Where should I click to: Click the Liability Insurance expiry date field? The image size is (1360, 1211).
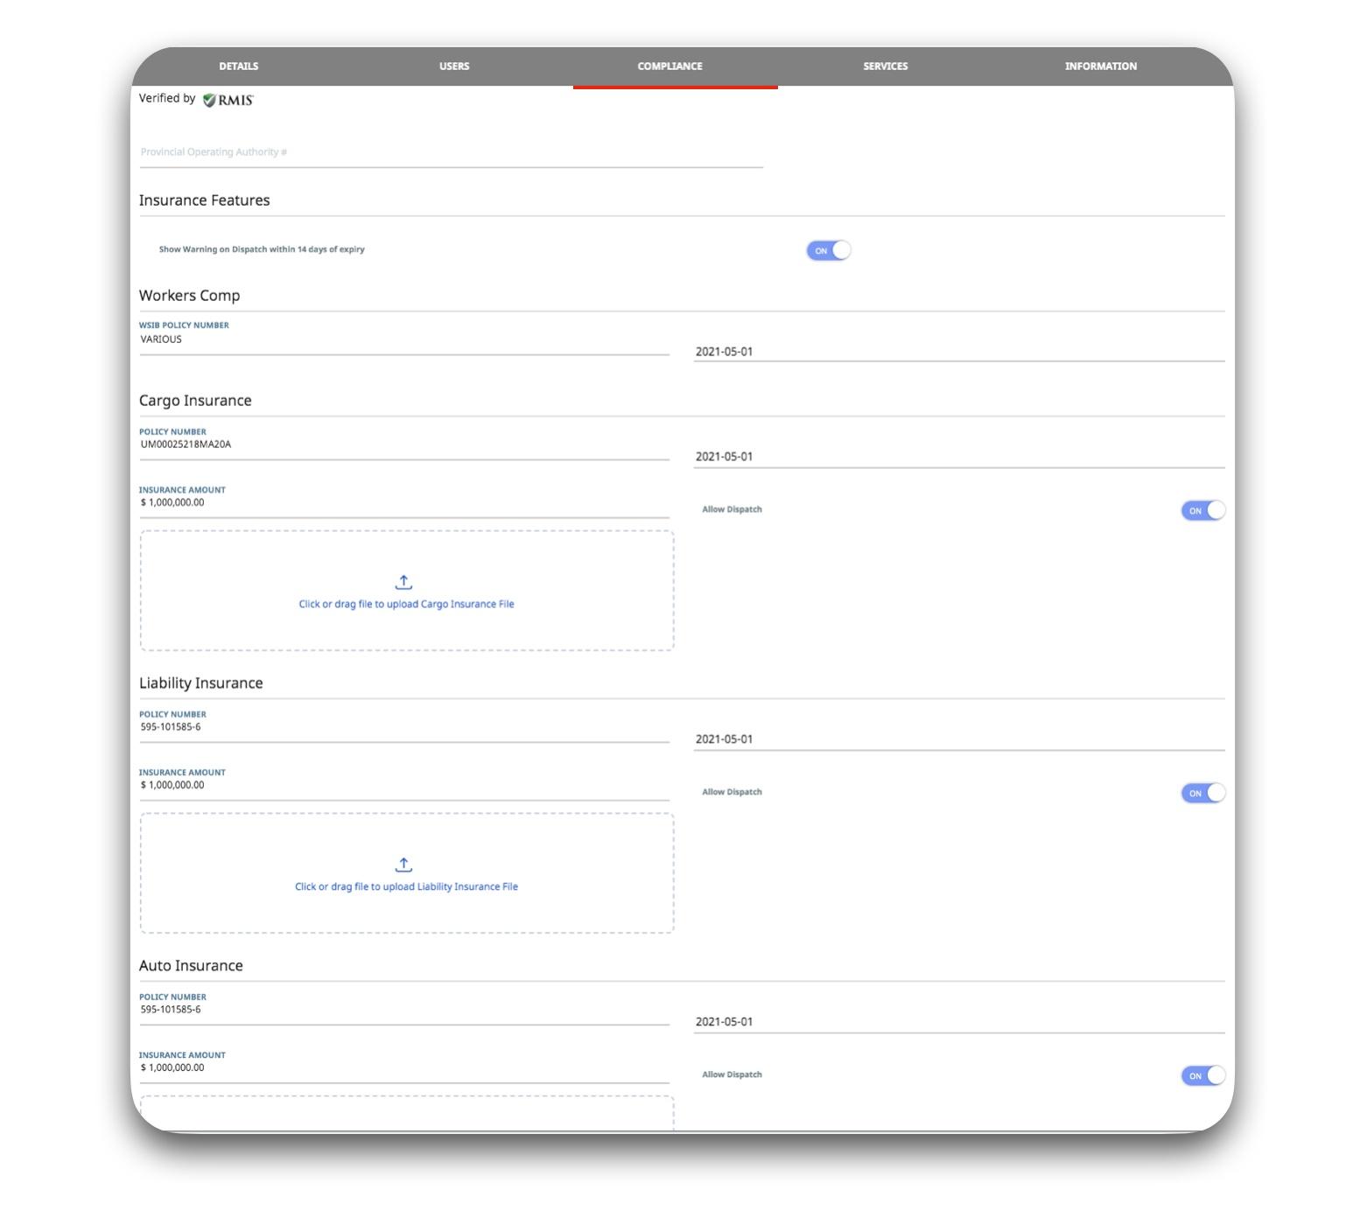coord(959,738)
